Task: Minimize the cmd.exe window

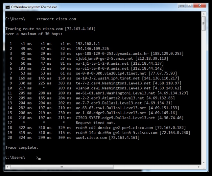Action: (182, 6)
